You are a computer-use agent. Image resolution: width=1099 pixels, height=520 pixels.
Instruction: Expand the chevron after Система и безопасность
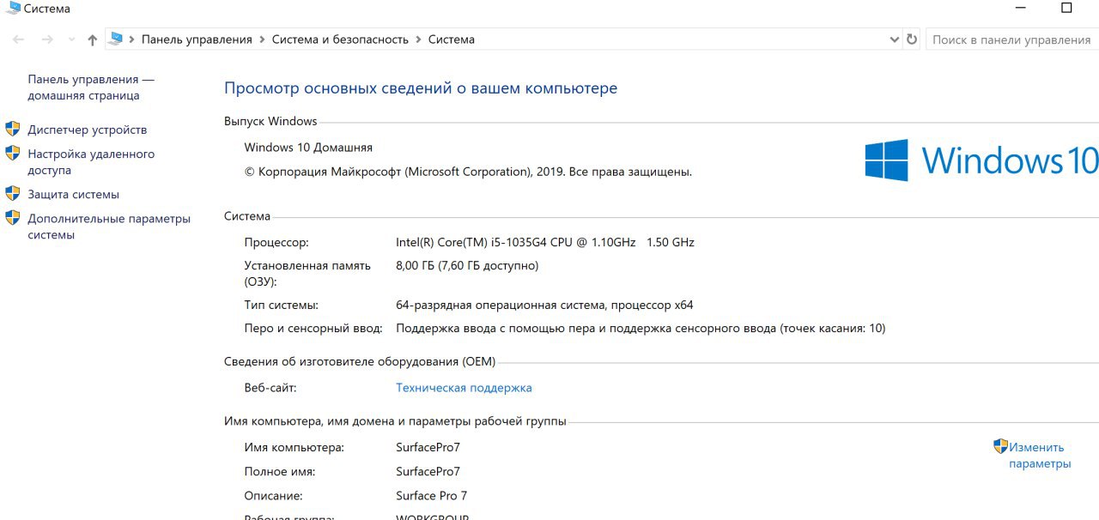pos(418,39)
